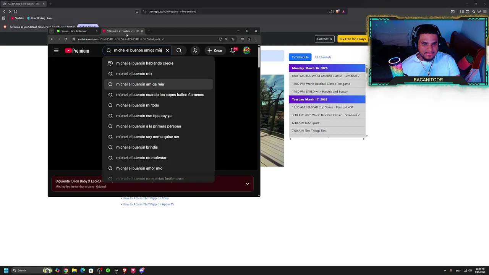The image size is (489, 275).
Task: Choose 'michel el buenón a la primera persona'
Action: (159, 126)
